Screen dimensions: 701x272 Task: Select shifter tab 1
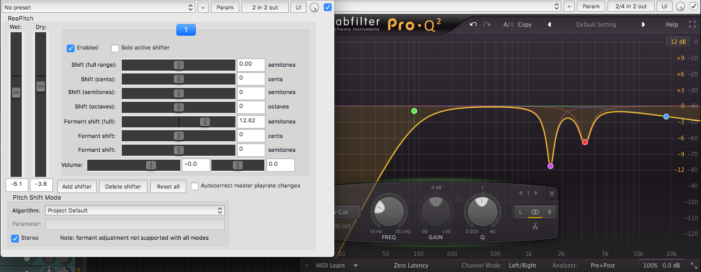[x=185, y=30]
